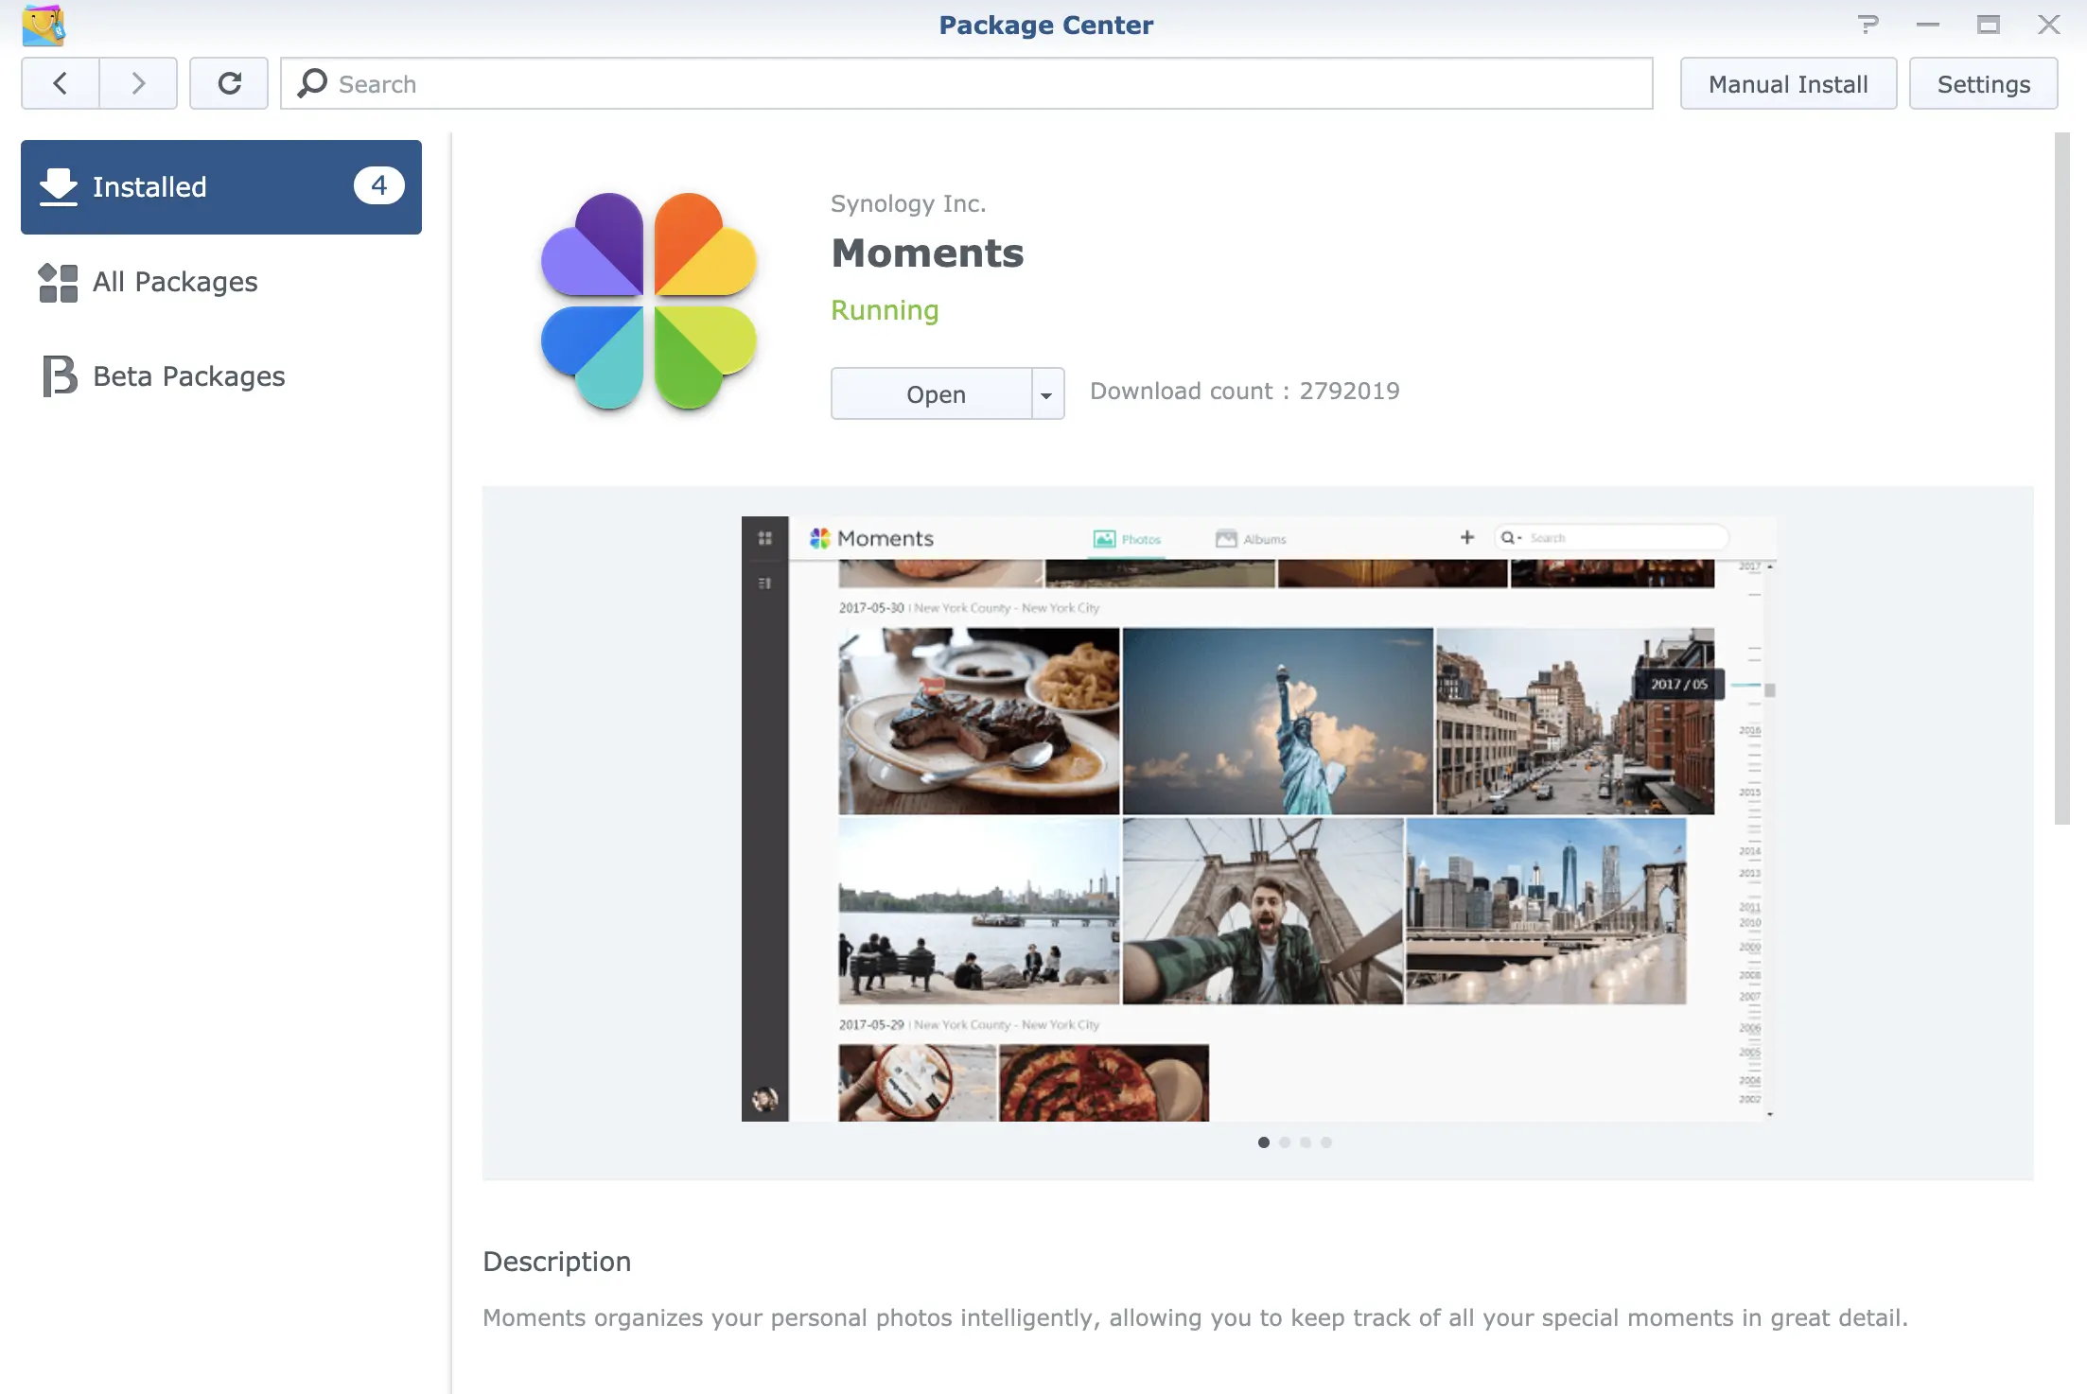Show the first screenshot via carousel dot

coord(1264,1142)
